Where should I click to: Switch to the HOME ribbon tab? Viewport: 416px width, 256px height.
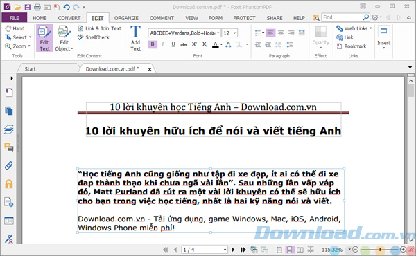pyautogui.click(x=40, y=18)
